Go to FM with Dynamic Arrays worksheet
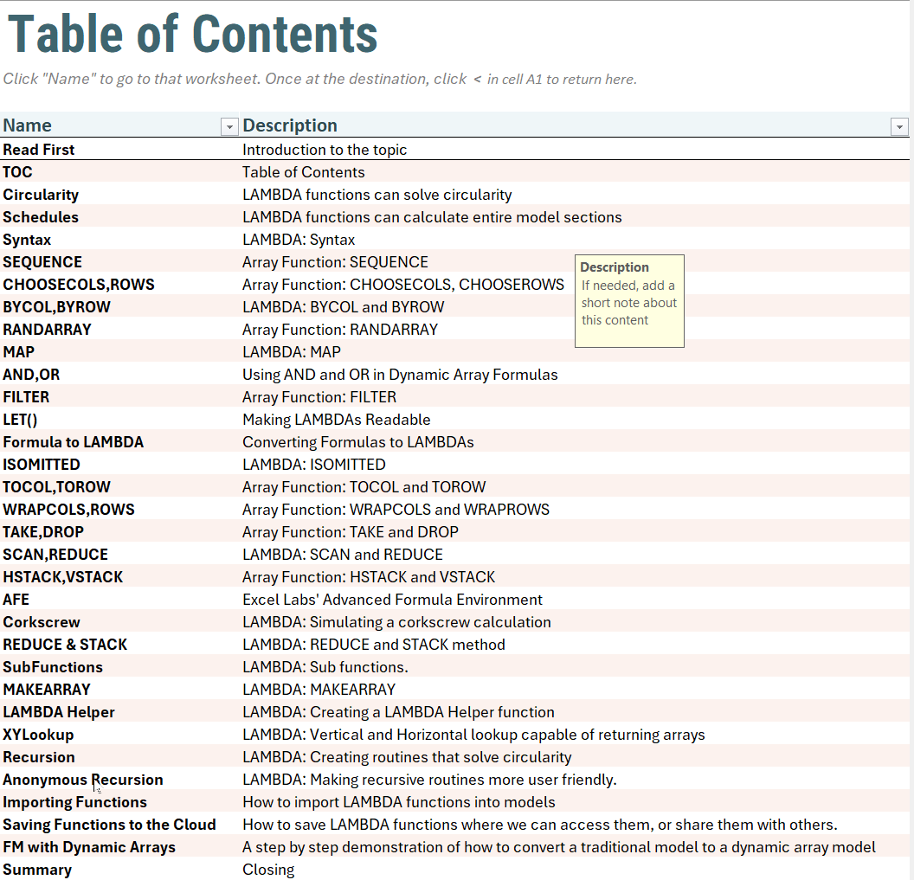The height and width of the screenshot is (880, 914). [89, 848]
